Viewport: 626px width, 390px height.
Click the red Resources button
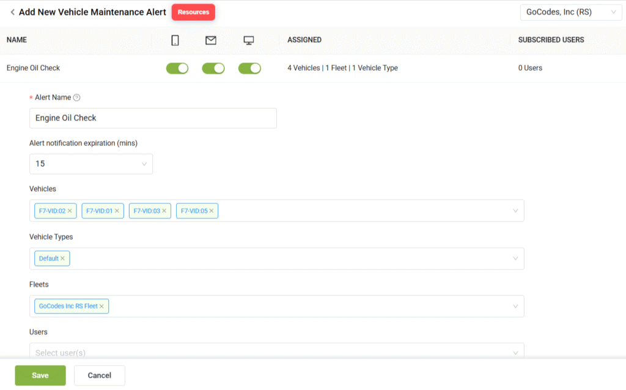tap(193, 12)
